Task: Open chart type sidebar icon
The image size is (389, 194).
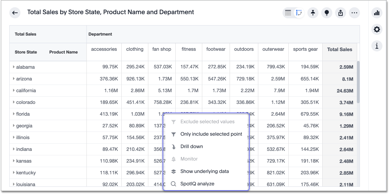Action: [x=377, y=13]
